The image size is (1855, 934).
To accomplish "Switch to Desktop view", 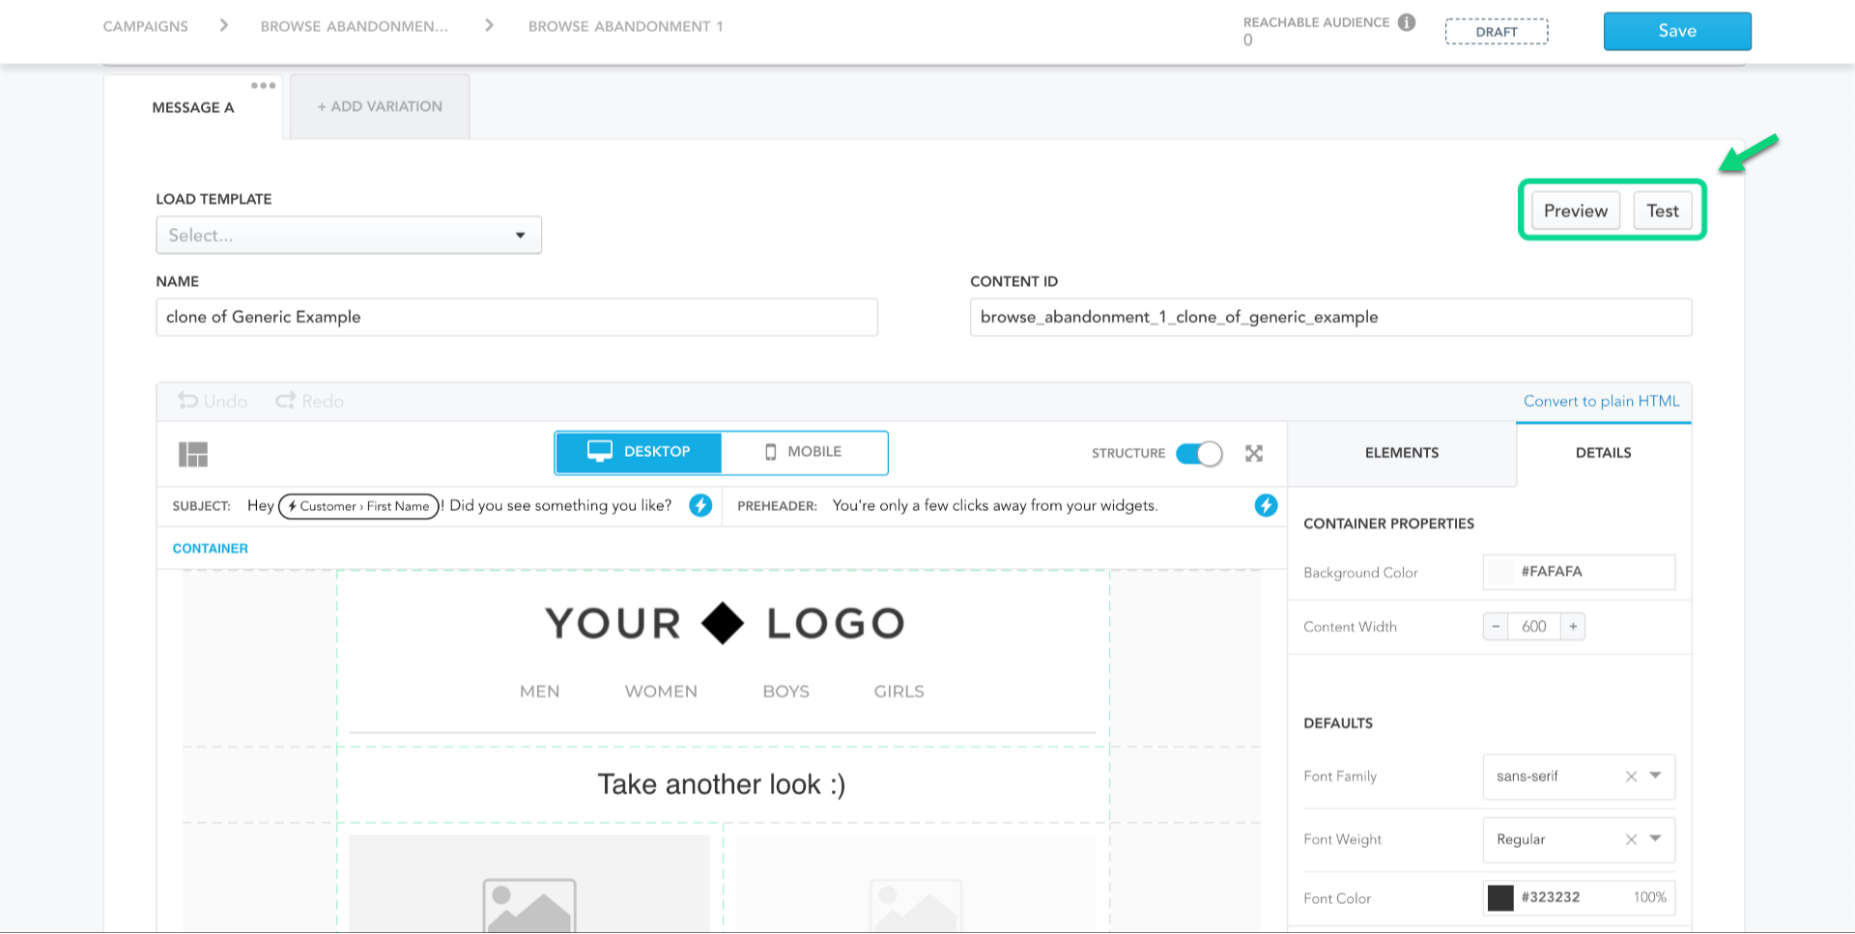I will coord(639,452).
